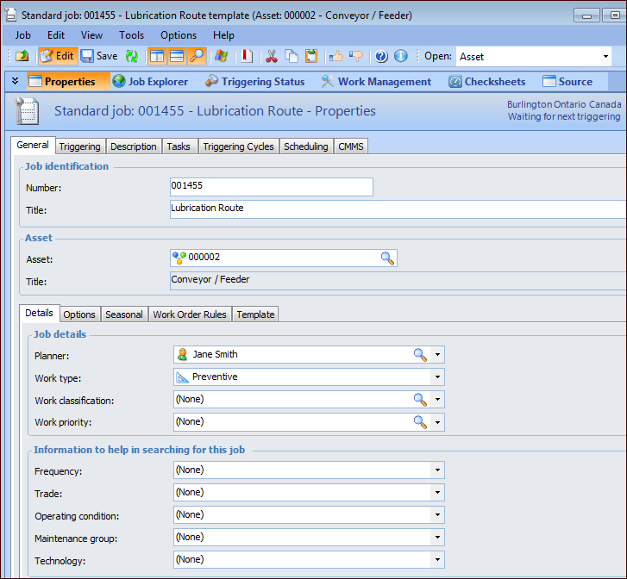Expand the Open Asset dropdown
The height and width of the screenshot is (579, 627).
[605, 57]
